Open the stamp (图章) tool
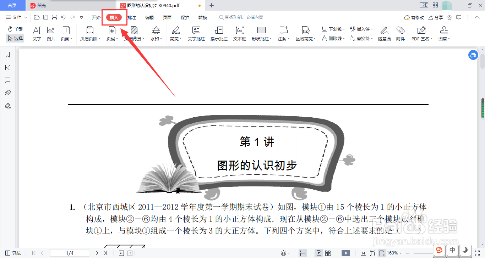485x258 pixels. 444,34
